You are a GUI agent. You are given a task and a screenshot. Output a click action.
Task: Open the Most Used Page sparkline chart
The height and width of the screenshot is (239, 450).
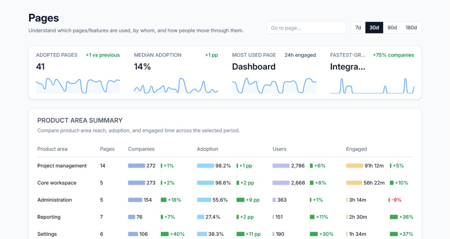click(x=274, y=85)
